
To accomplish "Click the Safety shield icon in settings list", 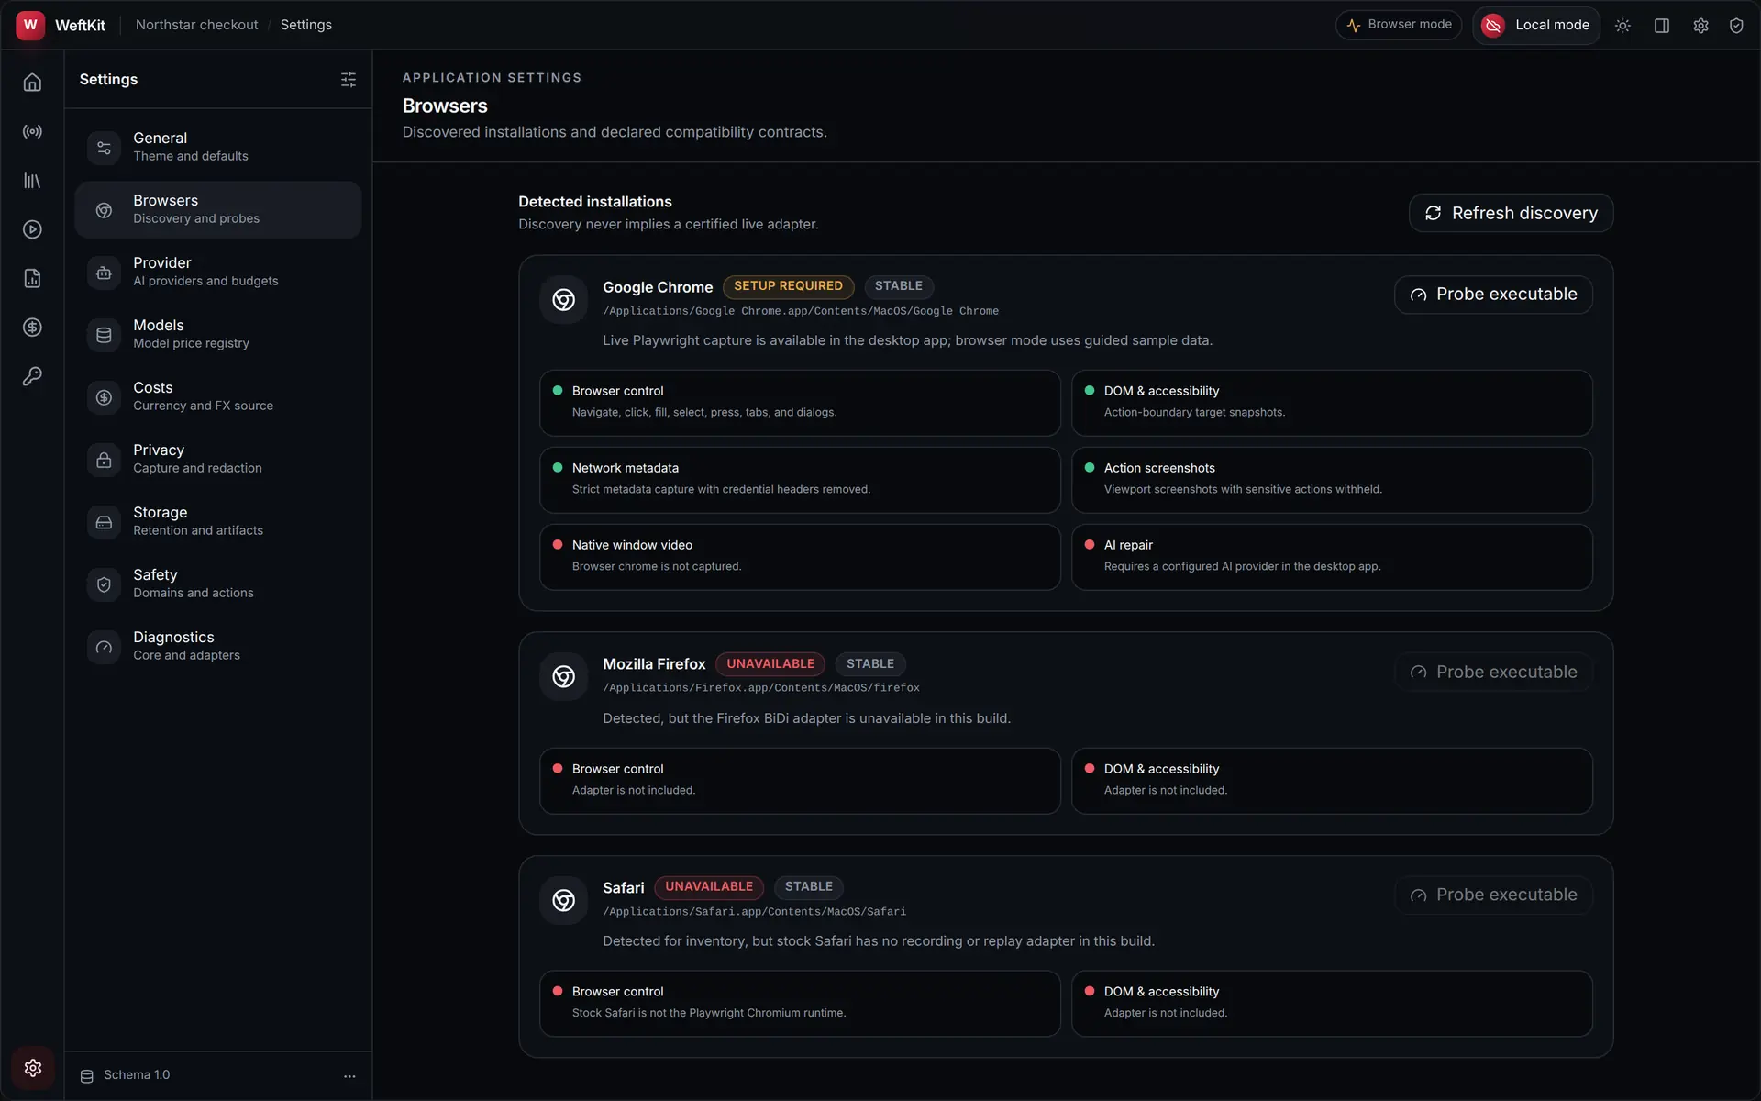I will (x=104, y=584).
